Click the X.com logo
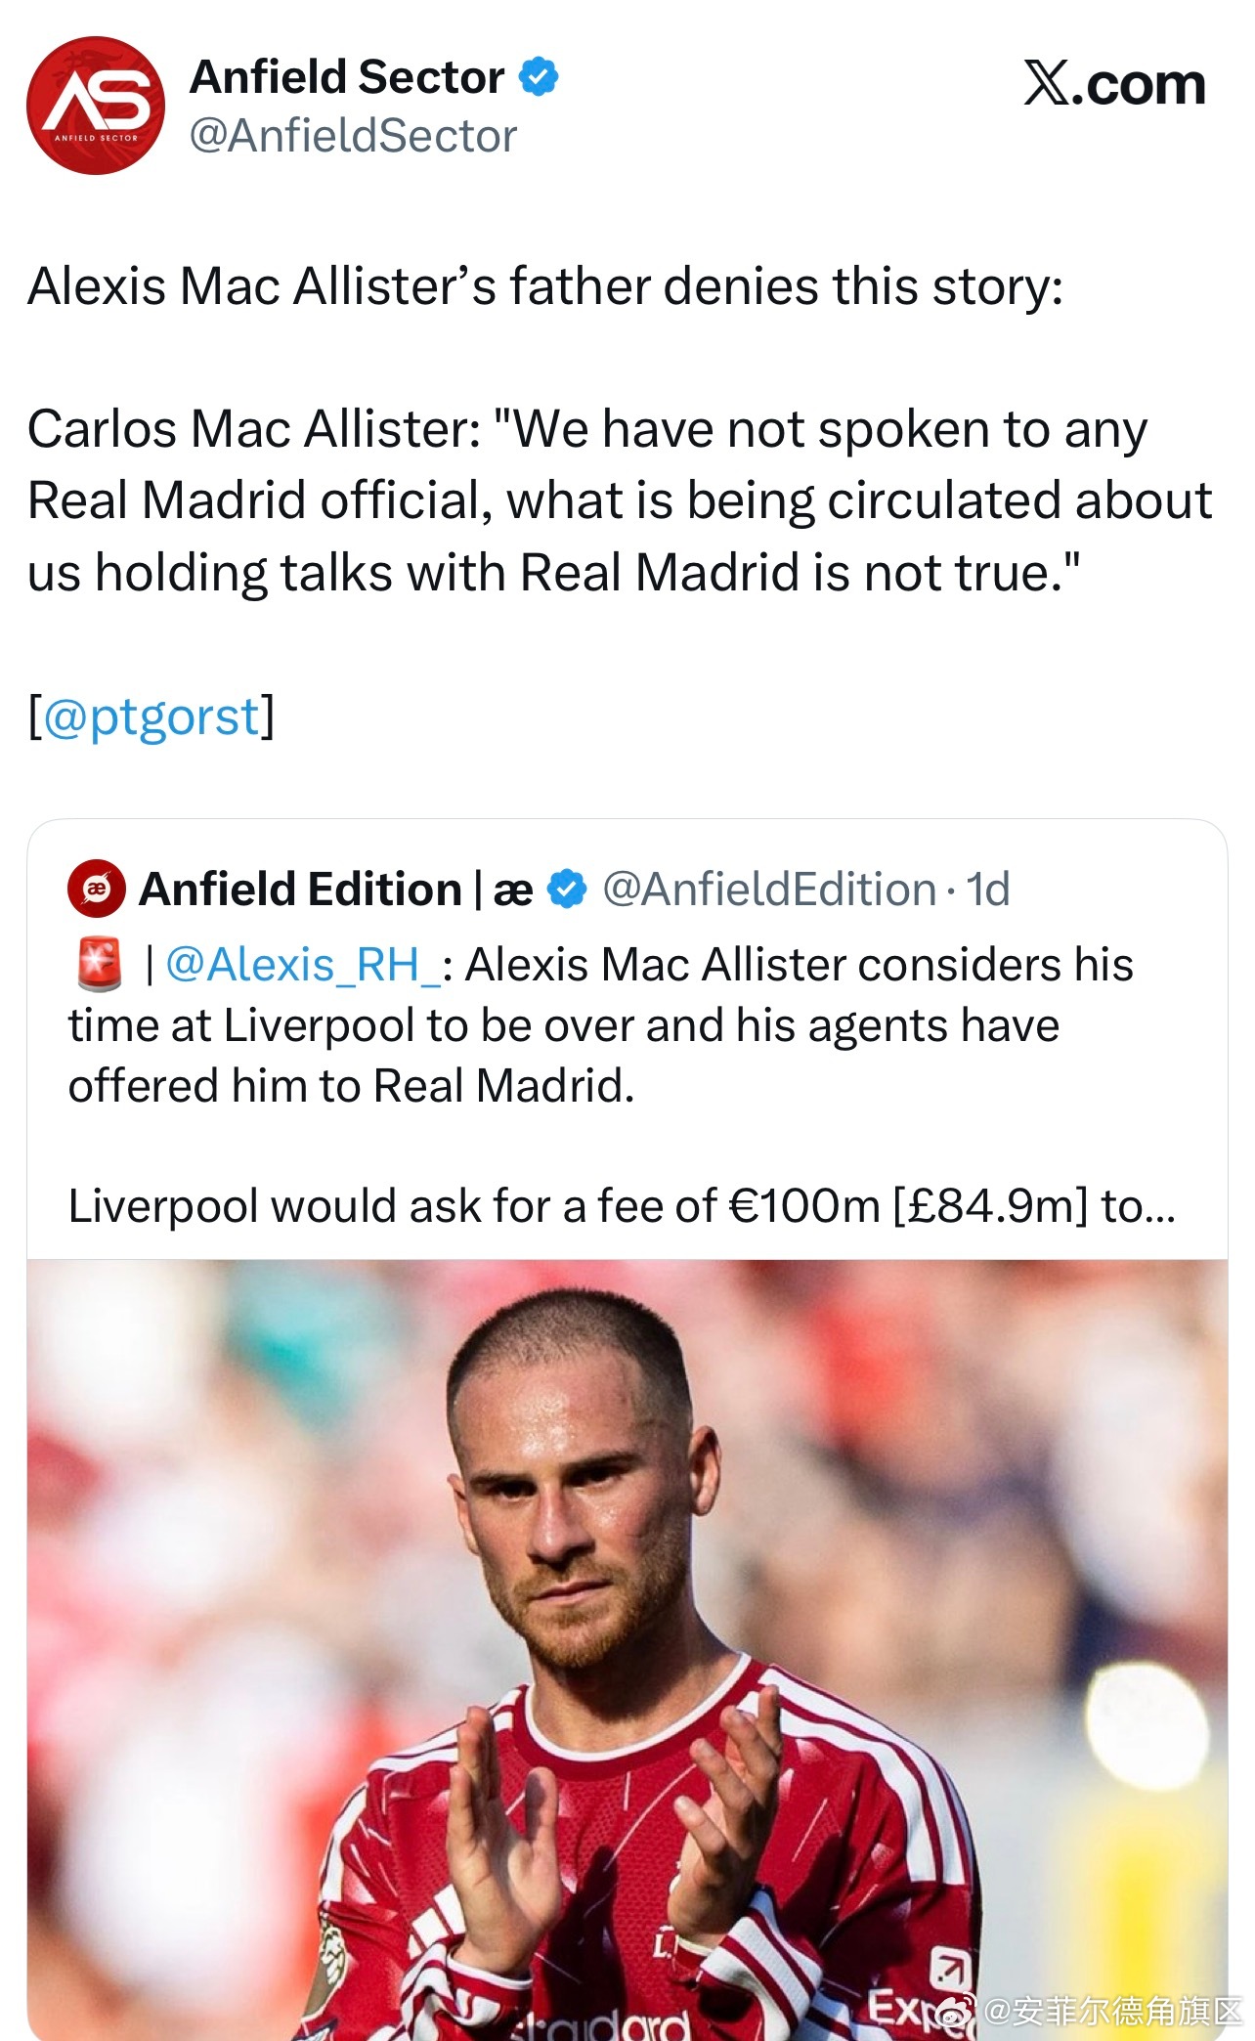The width and height of the screenshot is (1255, 2041). [1113, 83]
